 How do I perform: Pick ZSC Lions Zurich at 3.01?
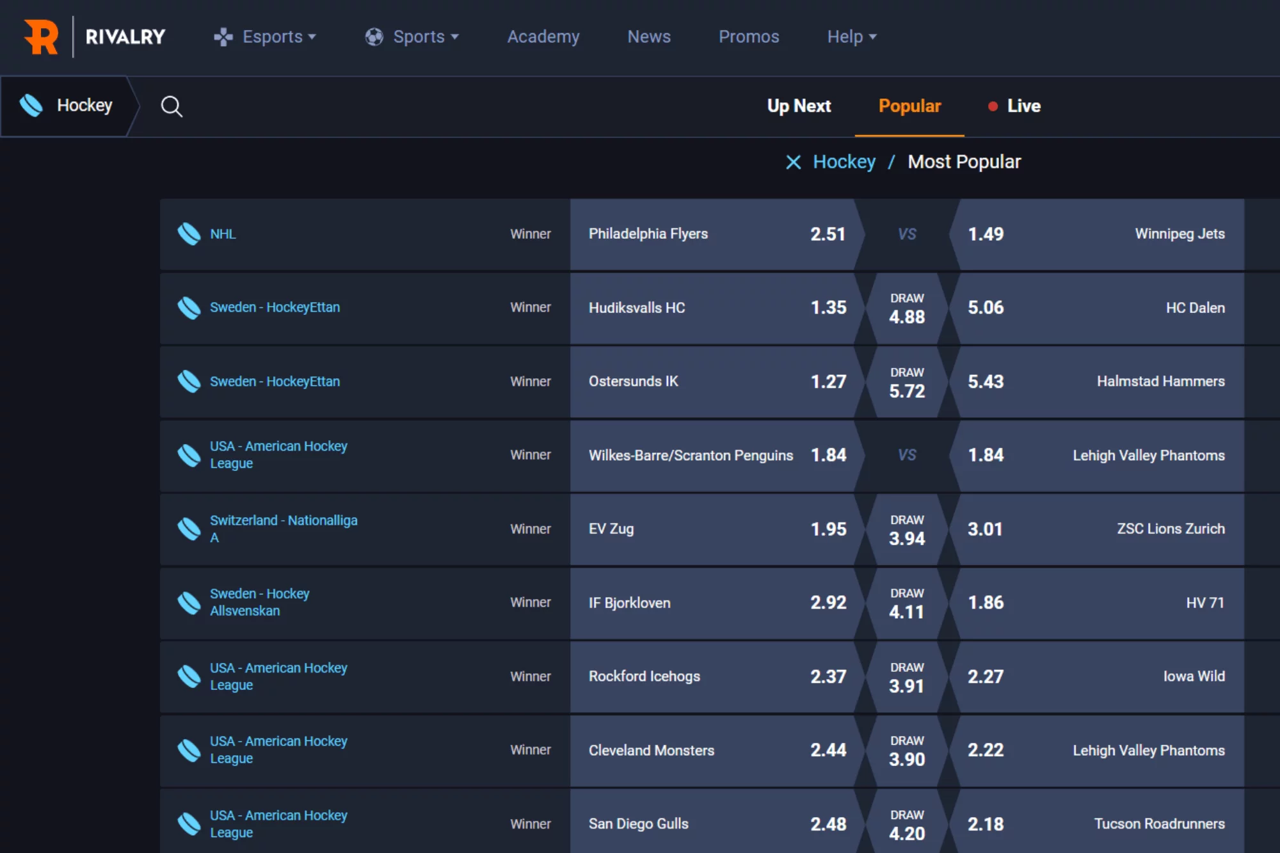(x=1097, y=529)
